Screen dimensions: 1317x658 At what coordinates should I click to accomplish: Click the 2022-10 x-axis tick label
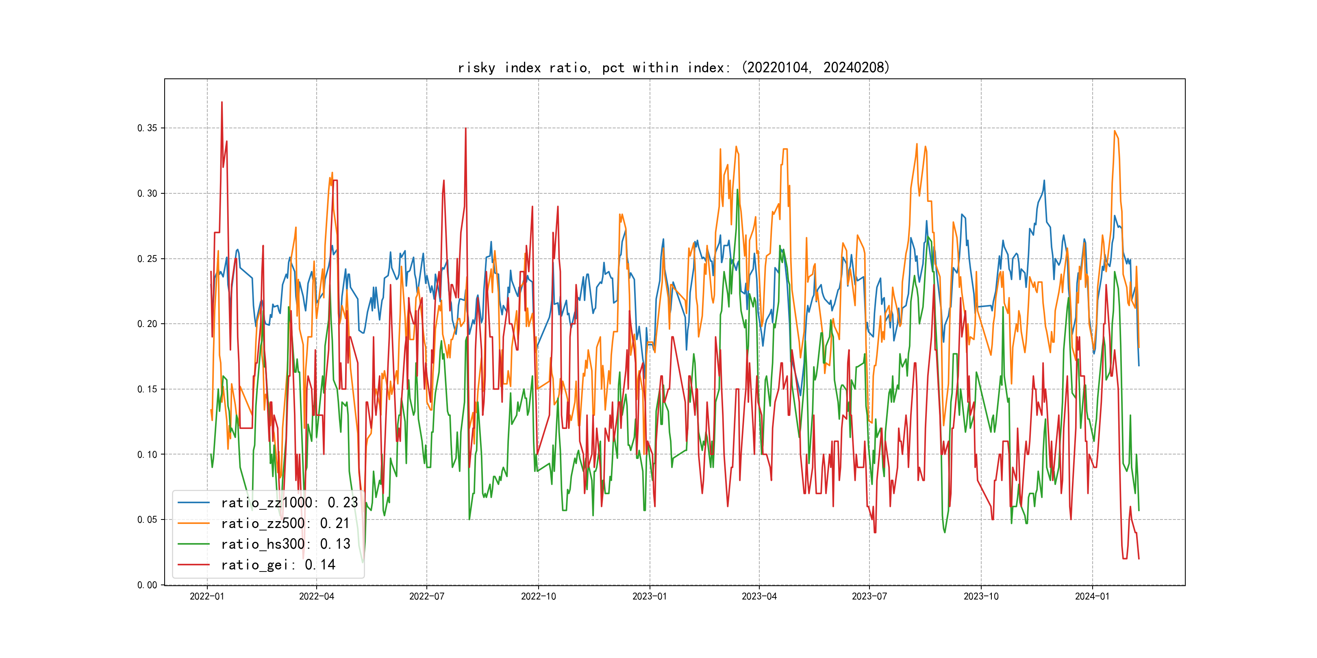[538, 596]
